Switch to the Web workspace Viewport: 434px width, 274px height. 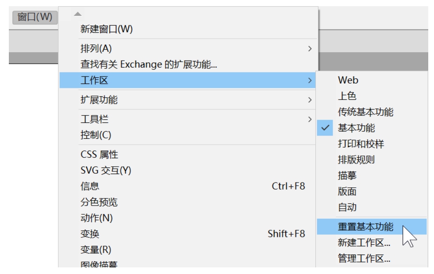pos(348,80)
